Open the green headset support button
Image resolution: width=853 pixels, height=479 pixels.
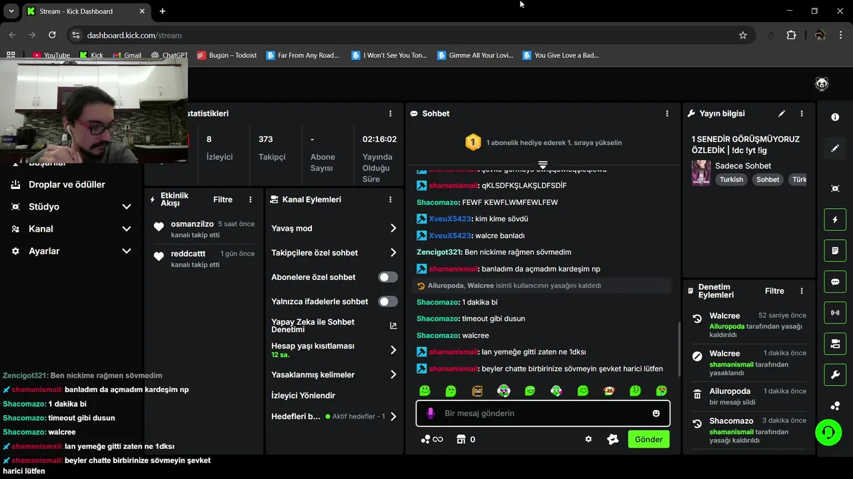[x=828, y=432]
